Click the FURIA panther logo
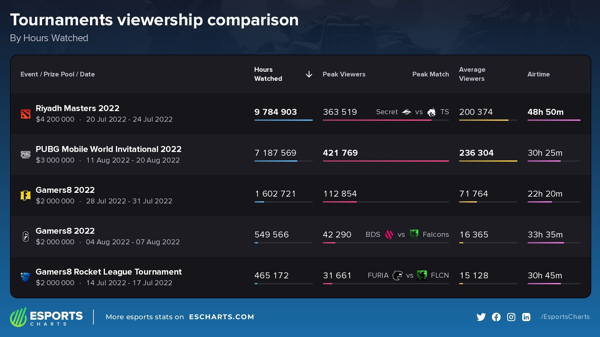The width and height of the screenshot is (600, 337). (x=397, y=276)
